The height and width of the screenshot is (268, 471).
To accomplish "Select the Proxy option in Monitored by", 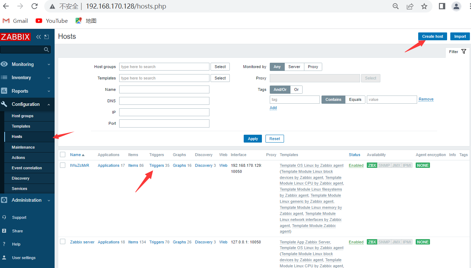I will point(313,67).
